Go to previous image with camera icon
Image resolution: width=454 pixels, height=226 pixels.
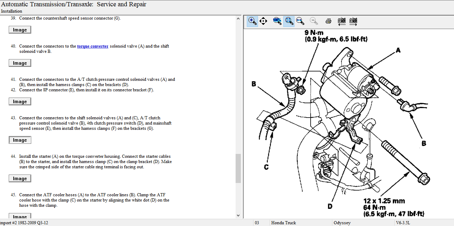coord(341,21)
